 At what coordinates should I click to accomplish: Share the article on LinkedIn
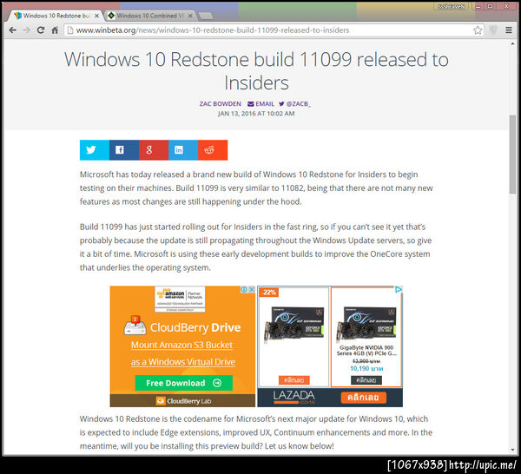pos(183,150)
